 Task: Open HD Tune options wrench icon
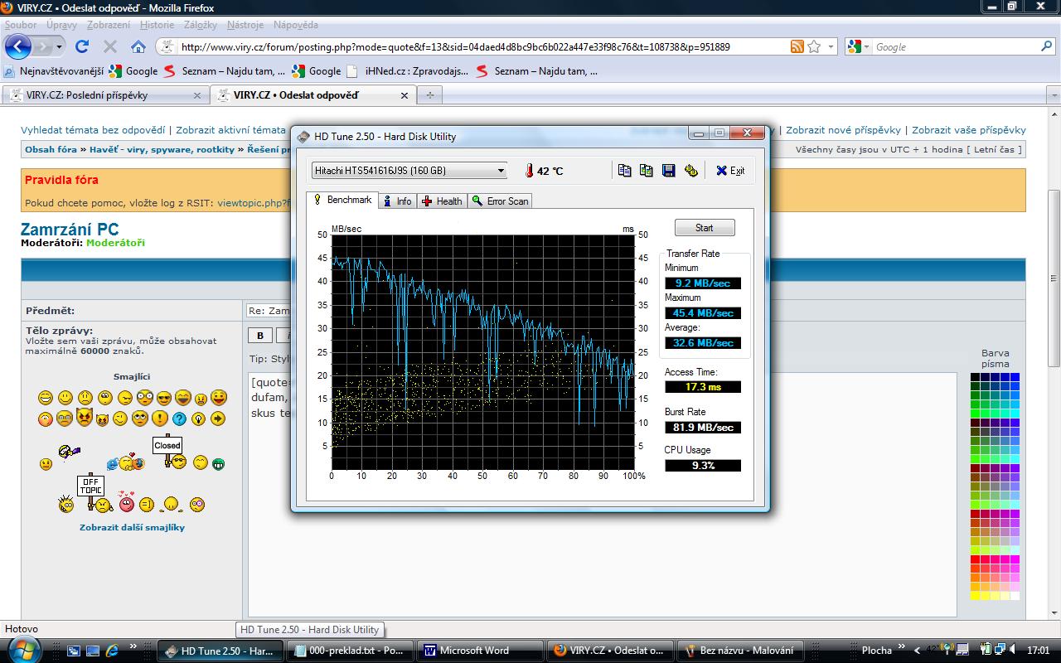click(x=691, y=171)
